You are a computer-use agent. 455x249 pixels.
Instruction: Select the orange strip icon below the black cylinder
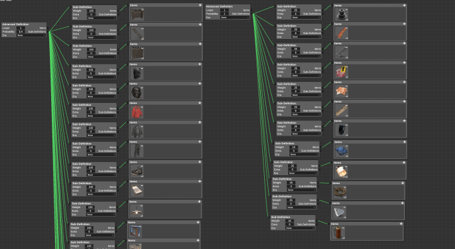click(x=341, y=33)
